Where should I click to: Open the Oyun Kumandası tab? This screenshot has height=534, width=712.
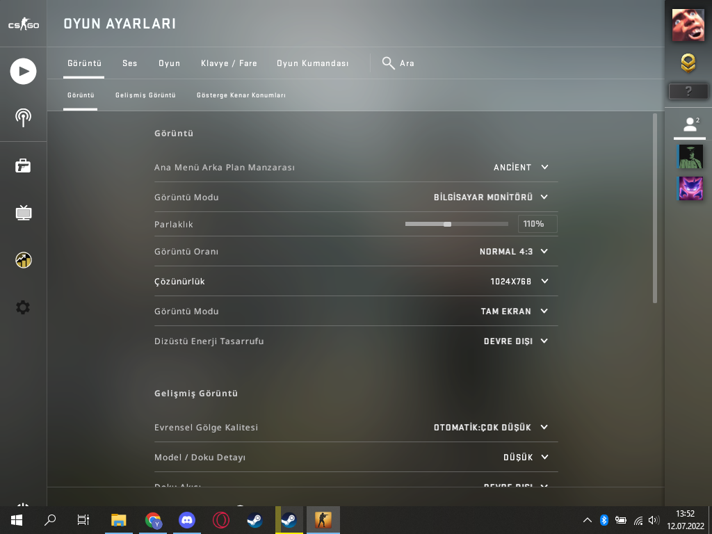[312, 63]
